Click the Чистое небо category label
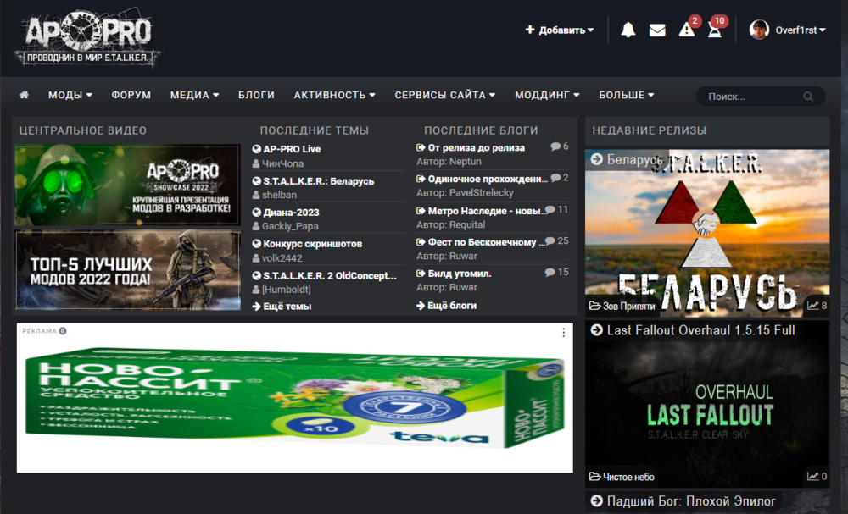The width and height of the screenshot is (848, 514). (x=628, y=477)
